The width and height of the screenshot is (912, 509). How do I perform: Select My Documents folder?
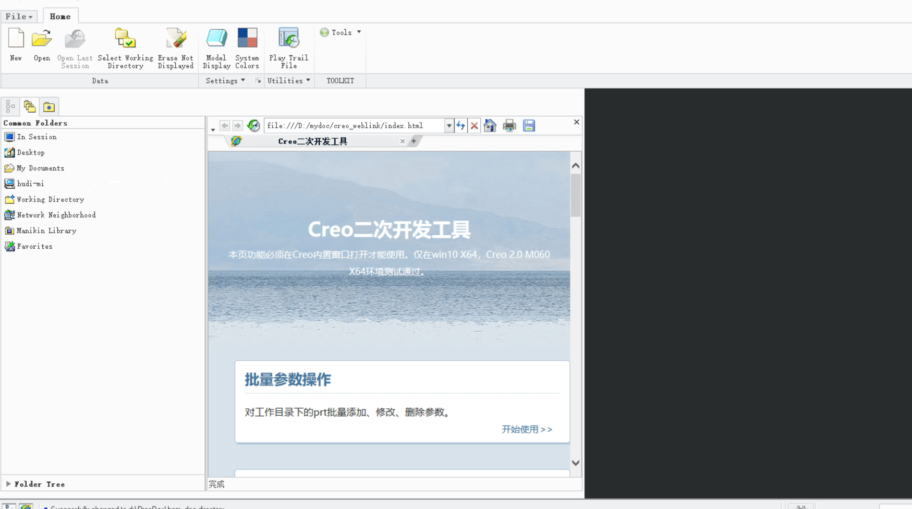[34, 168]
